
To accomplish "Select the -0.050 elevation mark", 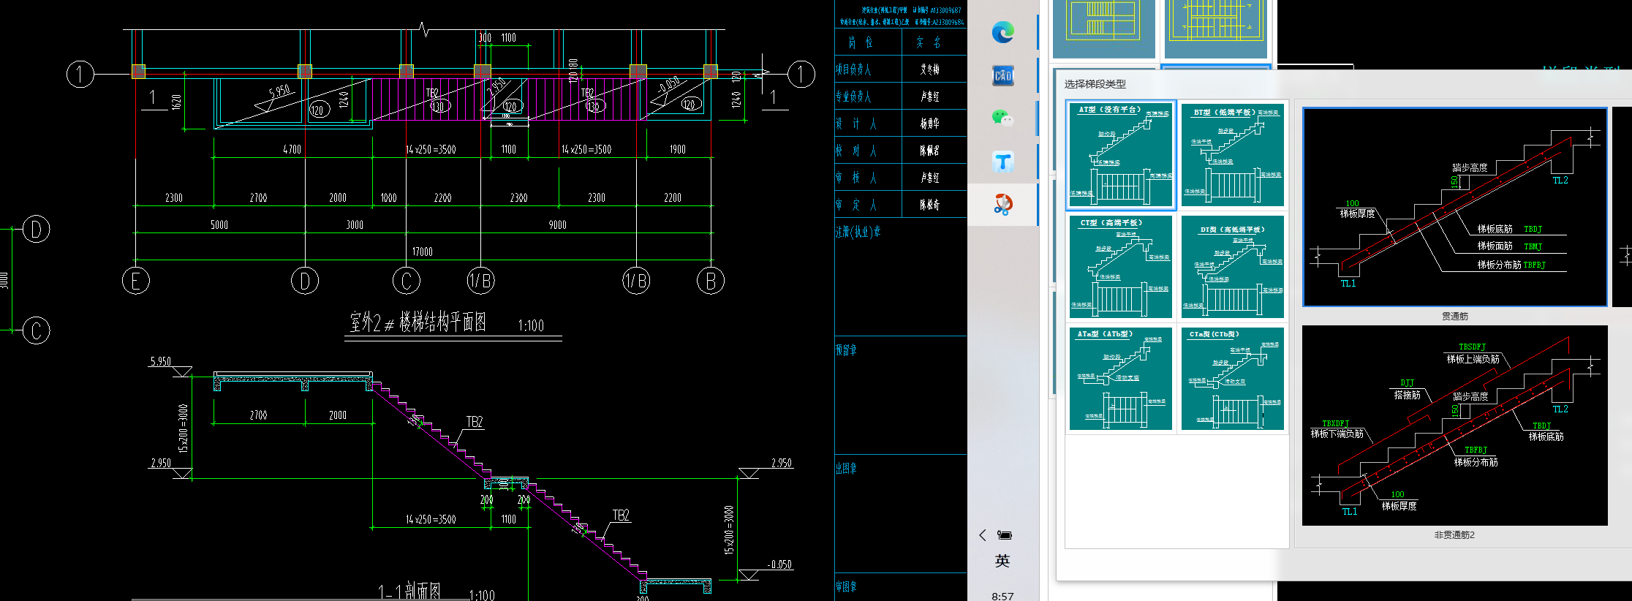I will [x=780, y=564].
